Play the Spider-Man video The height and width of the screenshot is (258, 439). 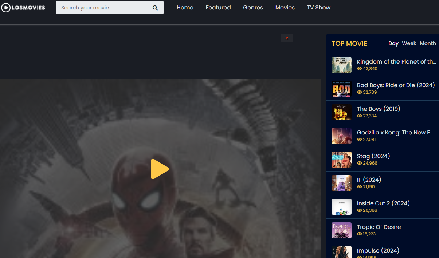click(x=160, y=169)
